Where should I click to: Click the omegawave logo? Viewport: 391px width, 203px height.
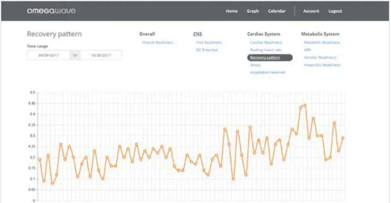[51, 11]
